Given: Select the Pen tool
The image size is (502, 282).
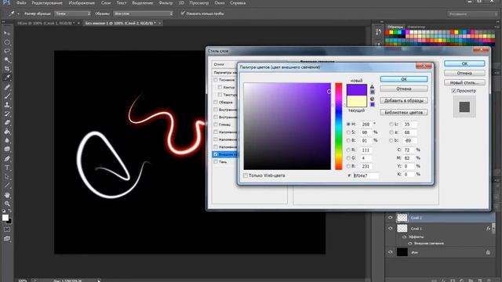Looking at the screenshot, I should coord(7,158).
